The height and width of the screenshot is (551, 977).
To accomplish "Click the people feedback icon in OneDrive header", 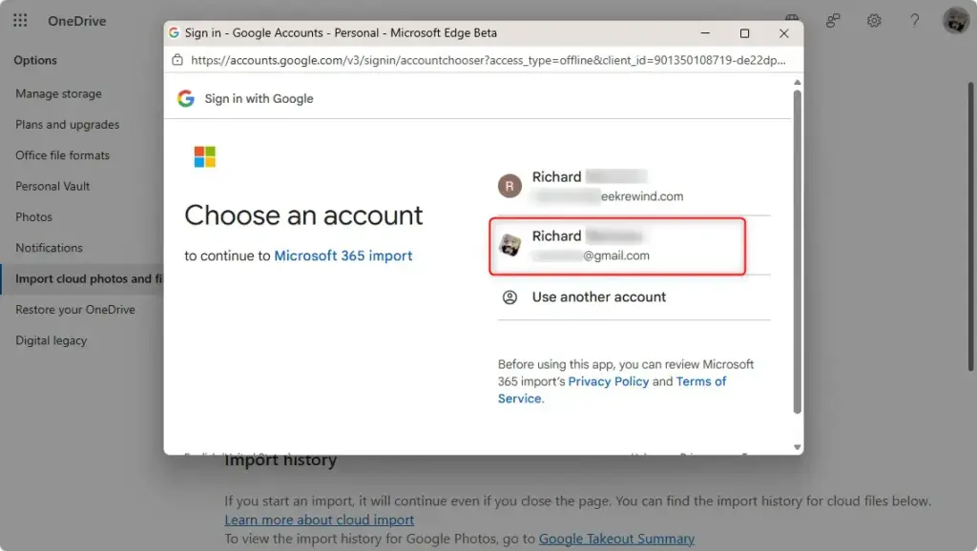I will point(833,21).
